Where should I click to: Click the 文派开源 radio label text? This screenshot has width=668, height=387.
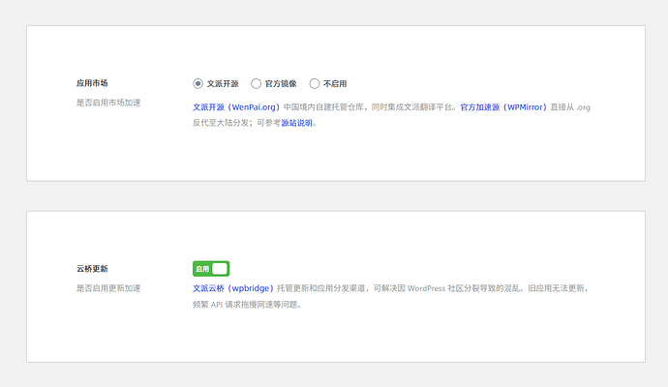[x=224, y=84]
